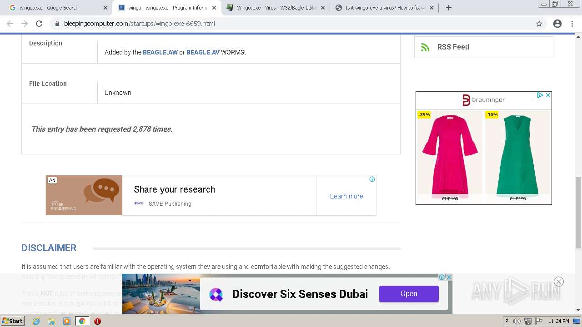Screen dimensions: 582x327
Task: Launch Internet Explorer from the taskbar
Action: click(x=36, y=321)
